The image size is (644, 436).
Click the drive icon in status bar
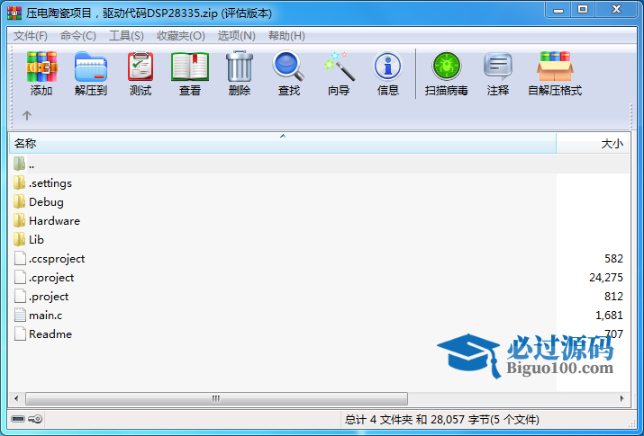(x=18, y=419)
